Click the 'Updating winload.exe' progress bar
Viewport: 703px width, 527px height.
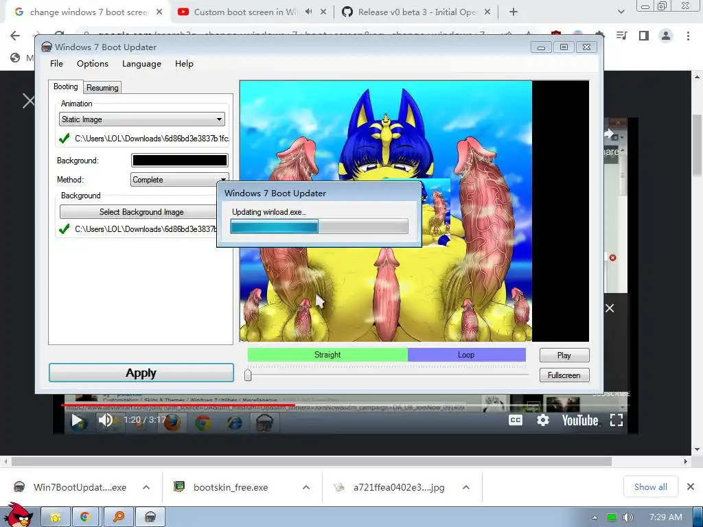319,226
